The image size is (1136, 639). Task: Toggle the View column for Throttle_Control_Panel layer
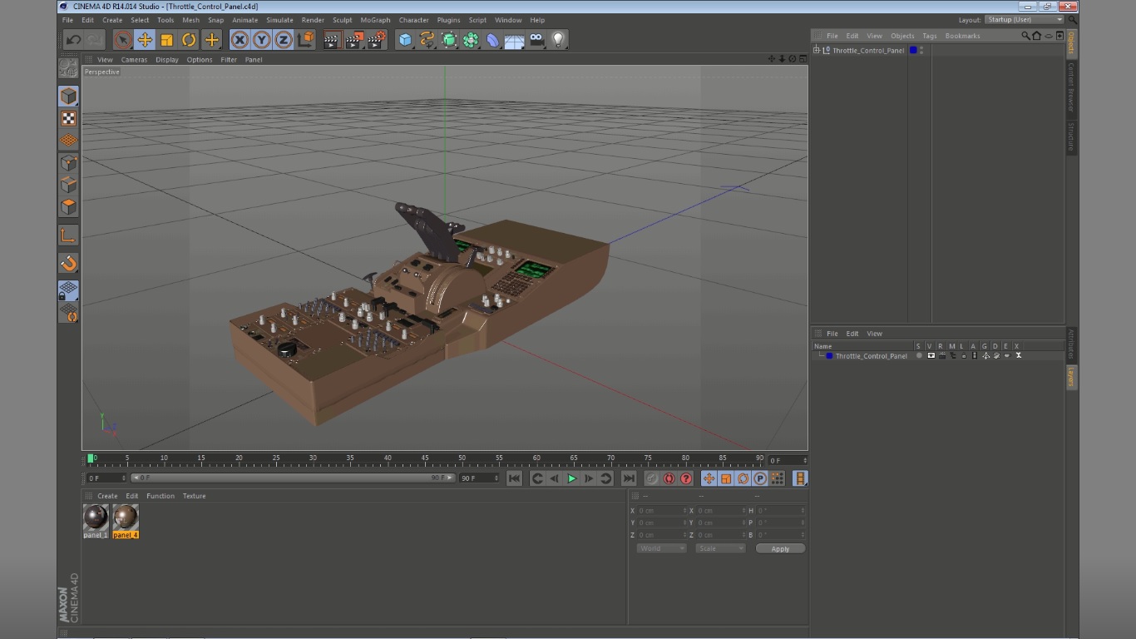931,356
